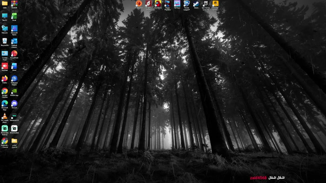
Task: Open the Word shortcut
Action: click(x=14, y=67)
